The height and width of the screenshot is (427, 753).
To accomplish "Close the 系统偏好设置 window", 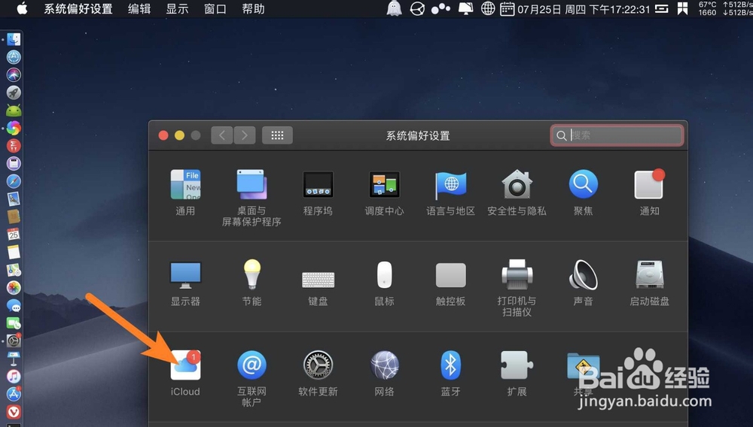I will click(x=163, y=135).
